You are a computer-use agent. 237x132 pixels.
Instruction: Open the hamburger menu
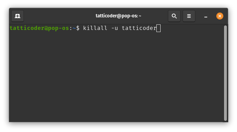(189, 16)
